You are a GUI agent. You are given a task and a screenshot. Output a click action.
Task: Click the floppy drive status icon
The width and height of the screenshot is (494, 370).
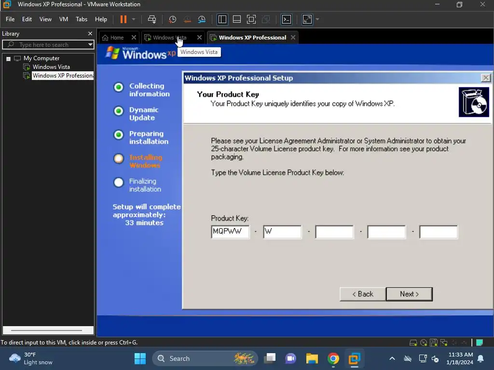click(434, 343)
